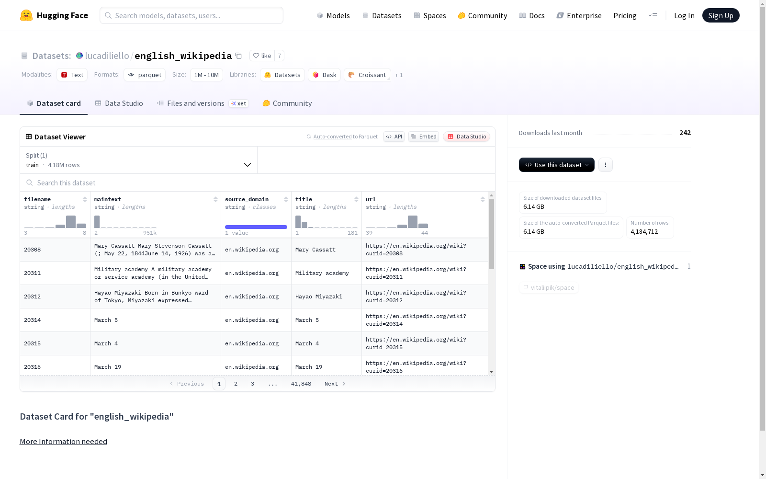Click More Information needed link
Image resolution: width=766 pixels, height=479 pixels.
coord(63,441)
